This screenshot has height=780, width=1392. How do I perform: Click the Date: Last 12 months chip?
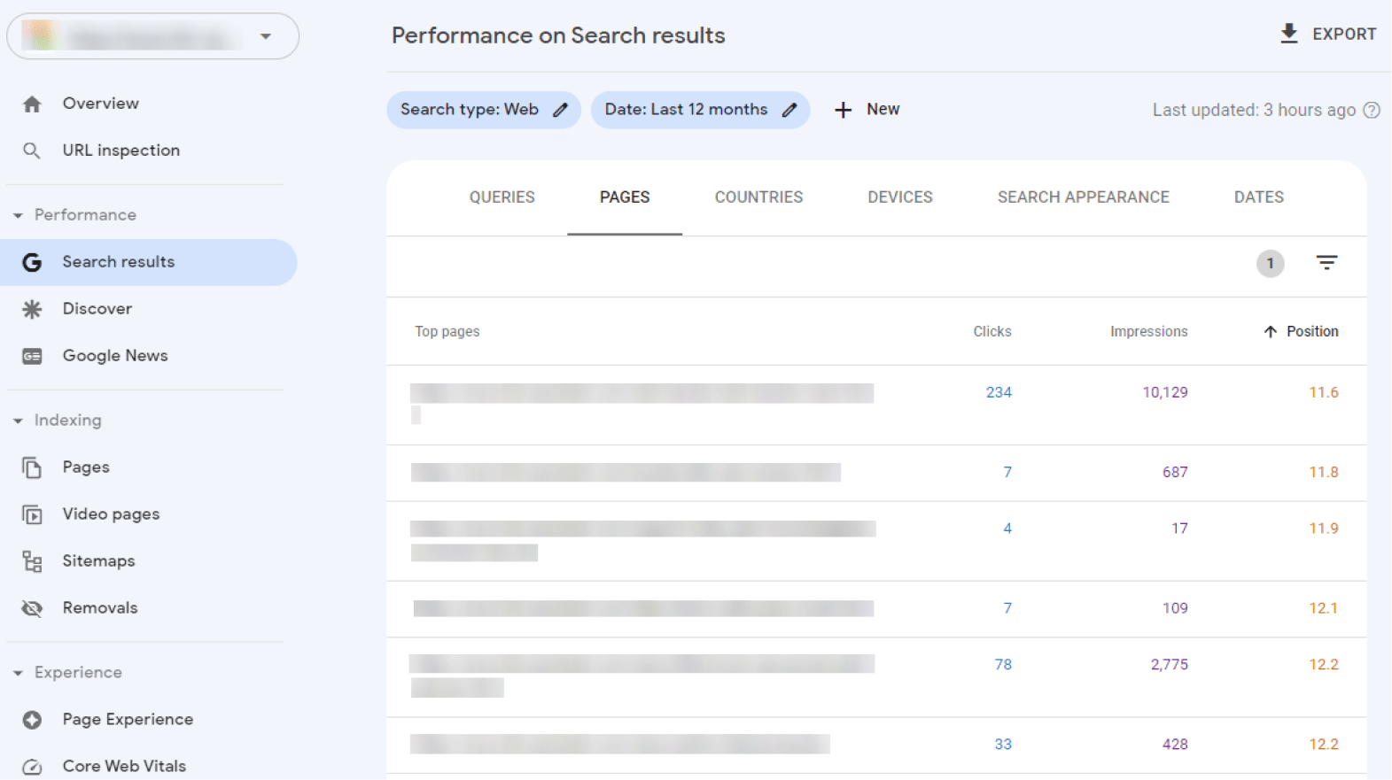pos(700,110)
